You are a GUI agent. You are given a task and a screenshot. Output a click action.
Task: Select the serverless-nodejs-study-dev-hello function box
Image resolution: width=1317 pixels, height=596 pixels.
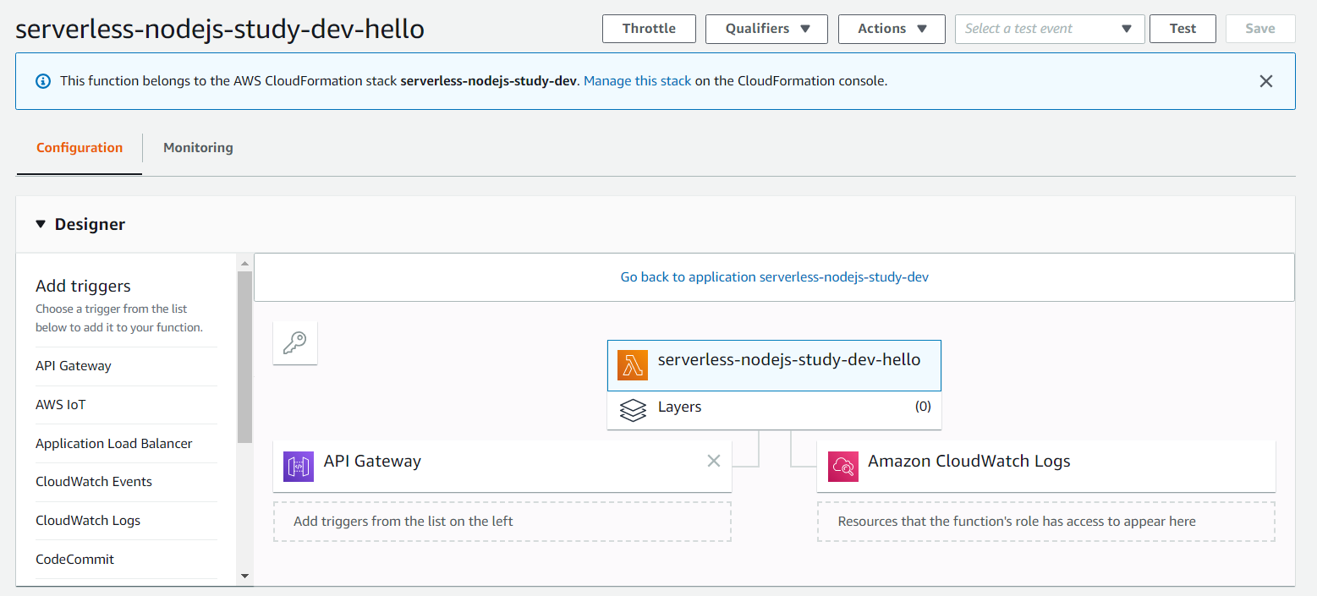click(x=774, y=365)
